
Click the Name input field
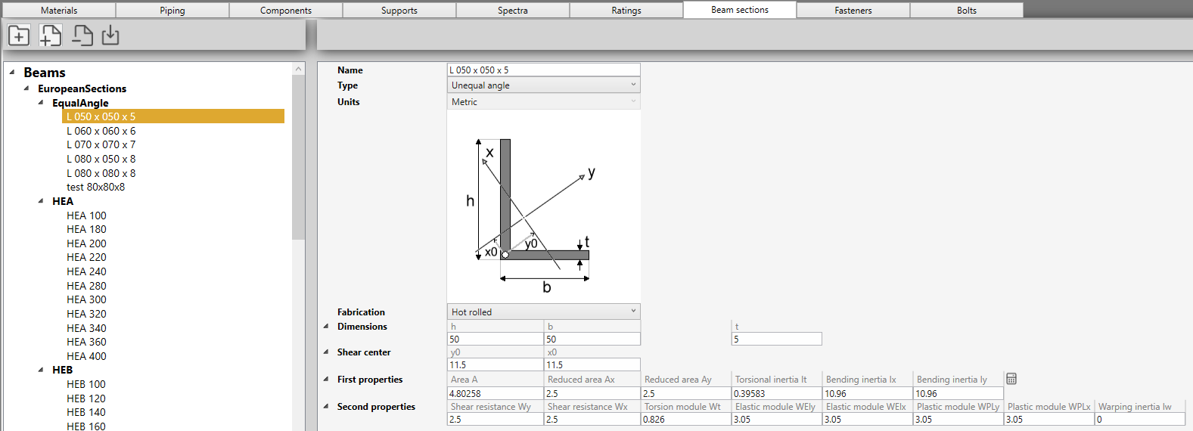[544, 70]
